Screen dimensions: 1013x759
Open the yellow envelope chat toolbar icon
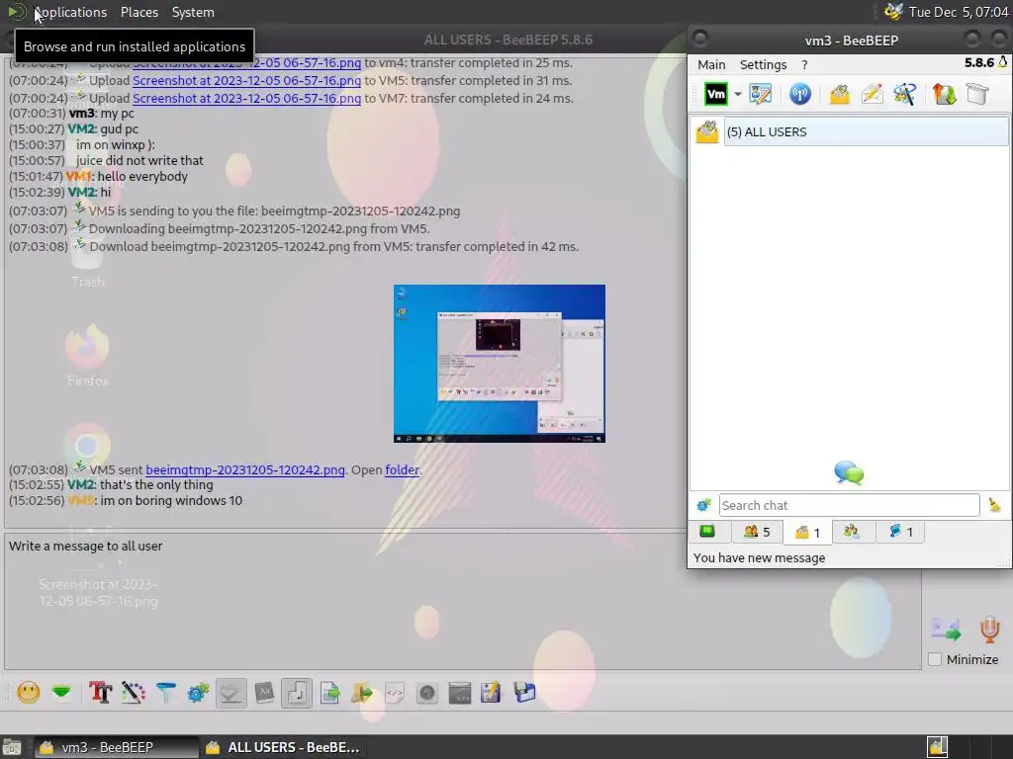point(839,94)
